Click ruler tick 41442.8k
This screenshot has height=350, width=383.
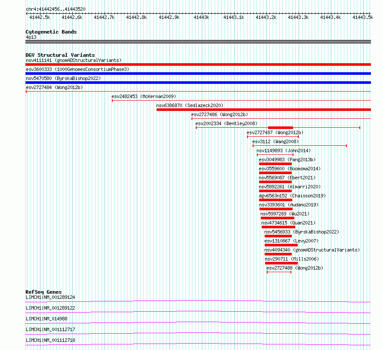[x=136, y=17]
